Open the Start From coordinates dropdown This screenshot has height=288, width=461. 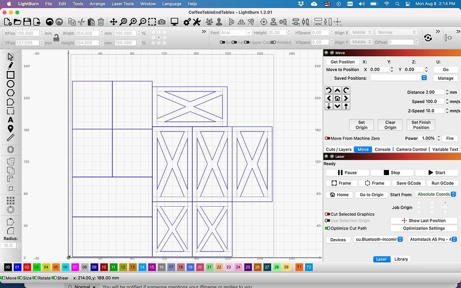(x=435, y=194)
